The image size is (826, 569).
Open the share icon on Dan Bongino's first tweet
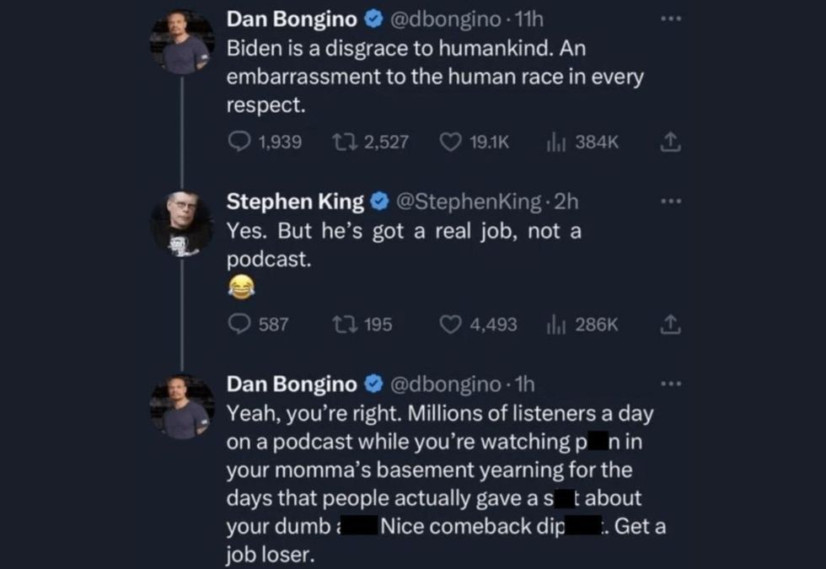click(x=670, y=142)
